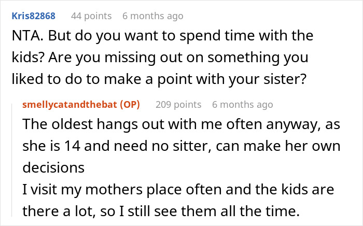The image size is (363, 226).
Task: Open timestamp permalink on smellycatandthebat's reply
Action: coord(242,105)
